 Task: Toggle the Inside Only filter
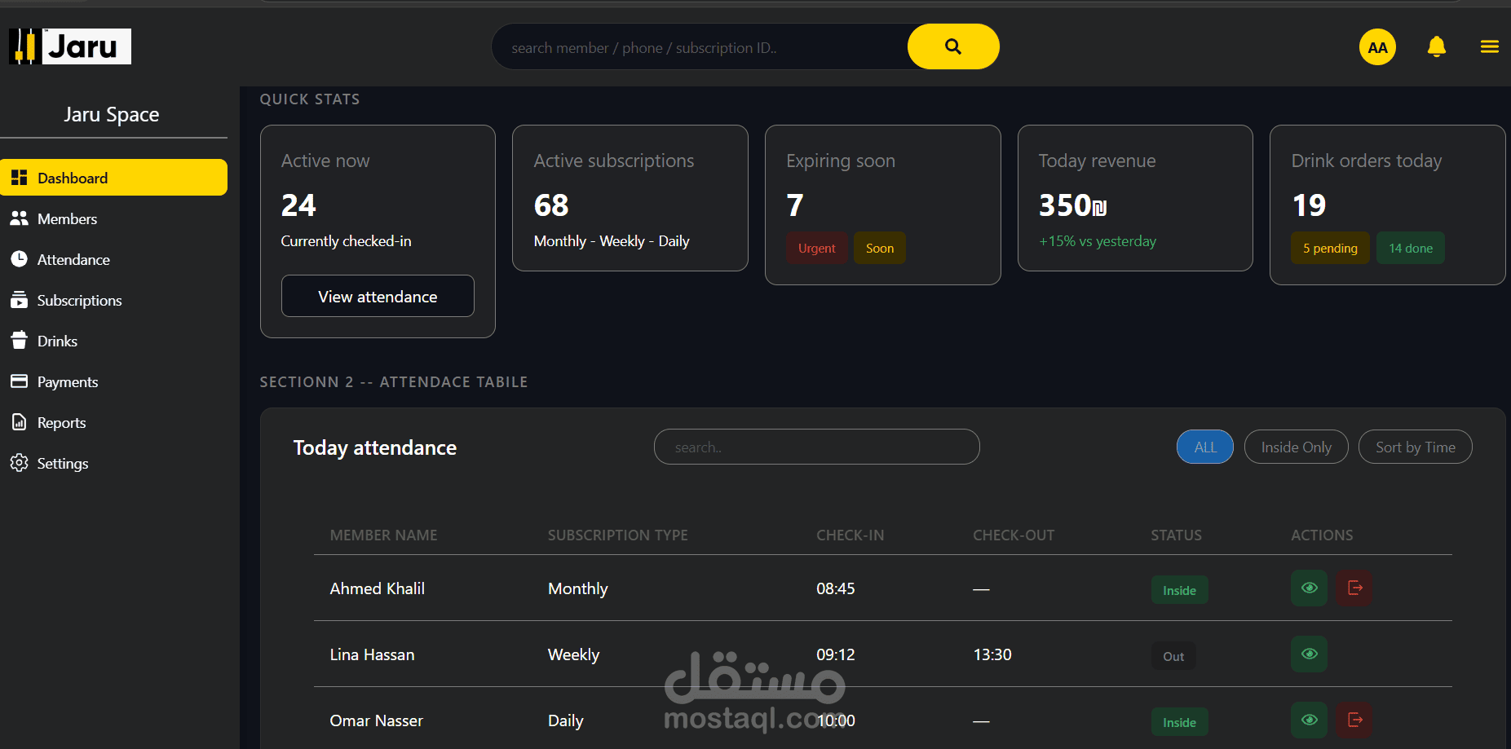coord(1296,447)
